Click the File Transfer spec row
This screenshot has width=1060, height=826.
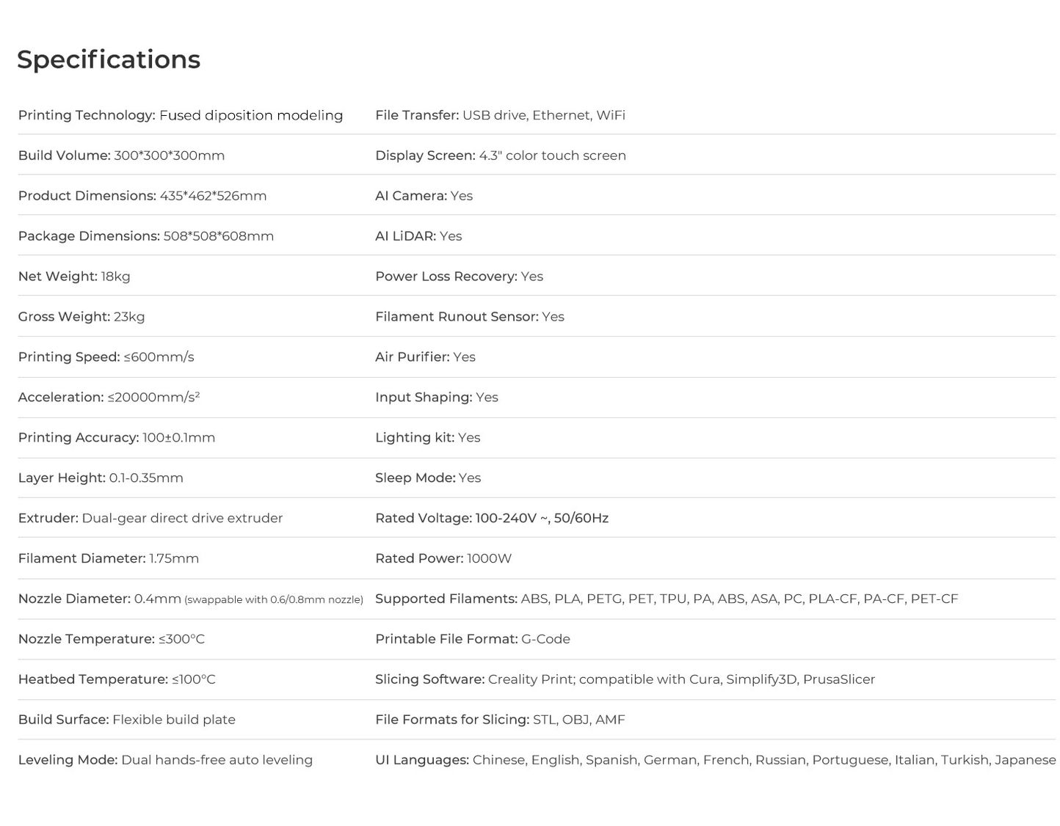point(500,115)
